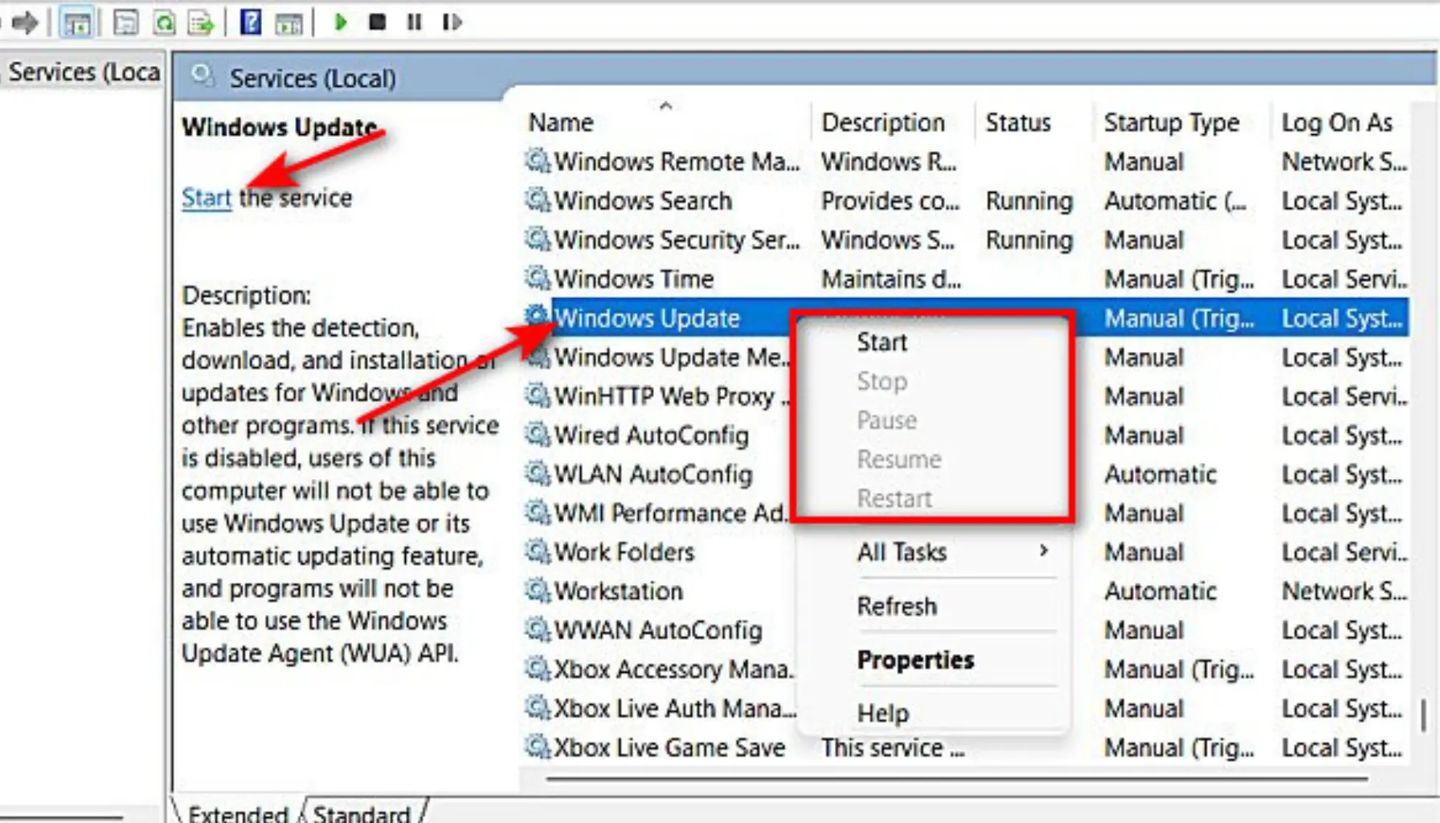Click Running status of Windows Search
This screenshot has width=1440, height=823.
(1029, 200)
